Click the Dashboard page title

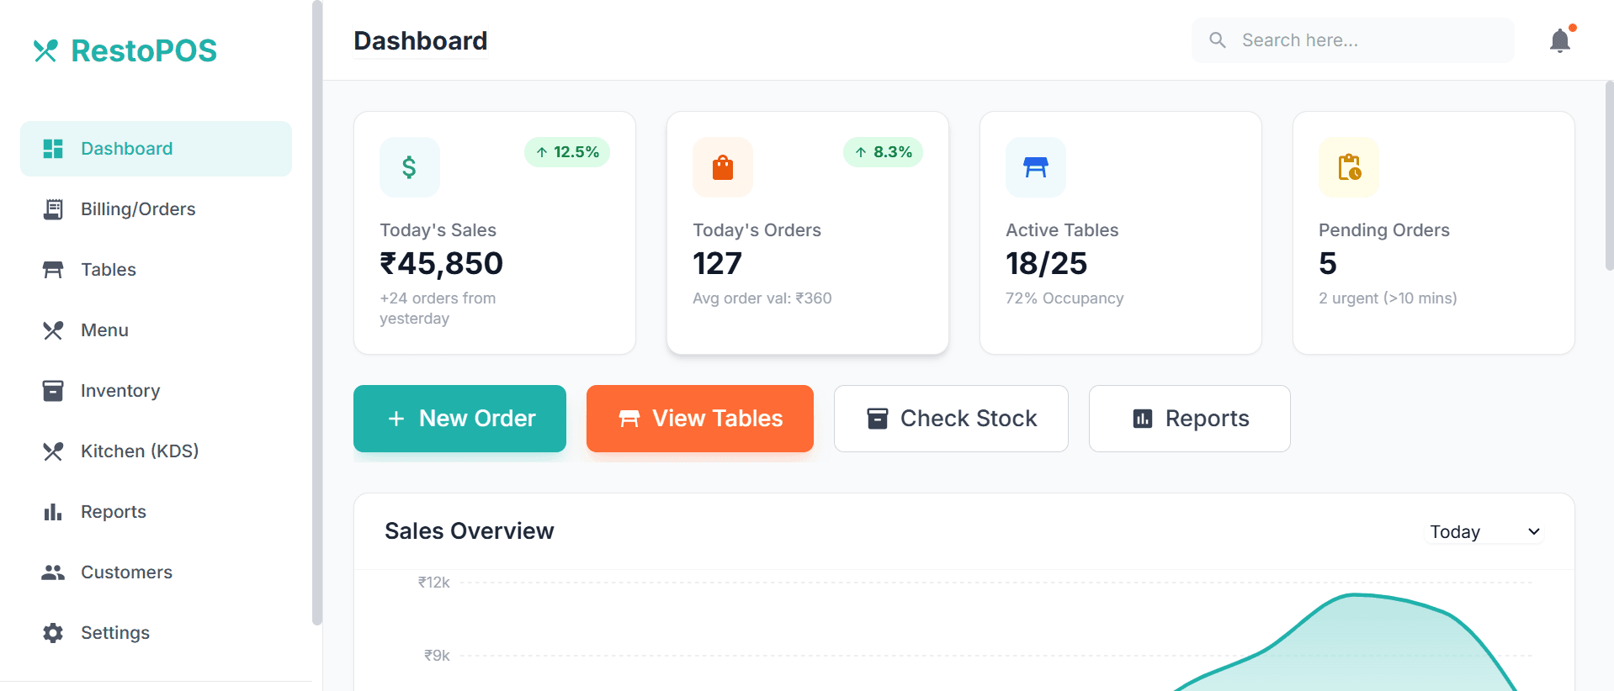(x=421, y=41)
